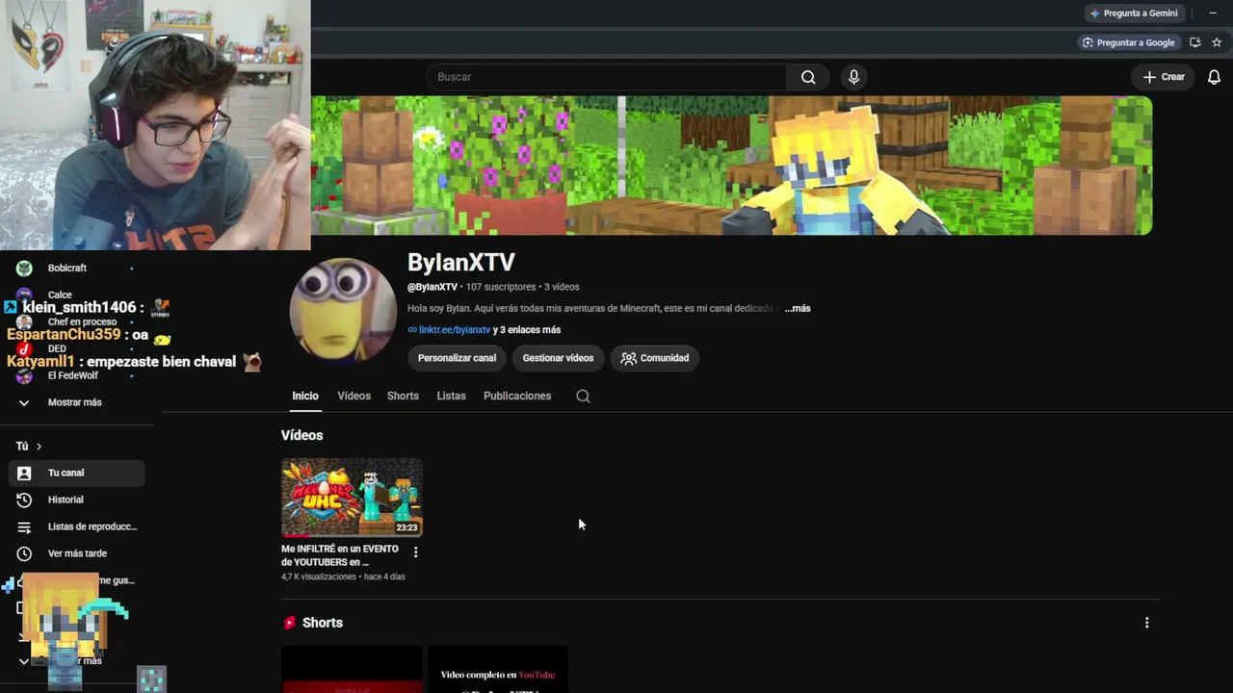
Task: Open the Meeples UHC video thumbnail
Action: coord(352,497)
